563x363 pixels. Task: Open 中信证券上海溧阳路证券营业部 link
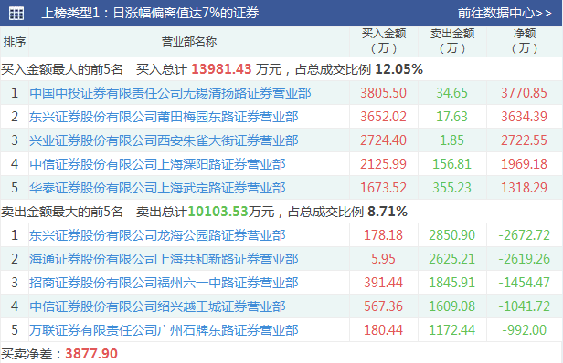point(157,164)
